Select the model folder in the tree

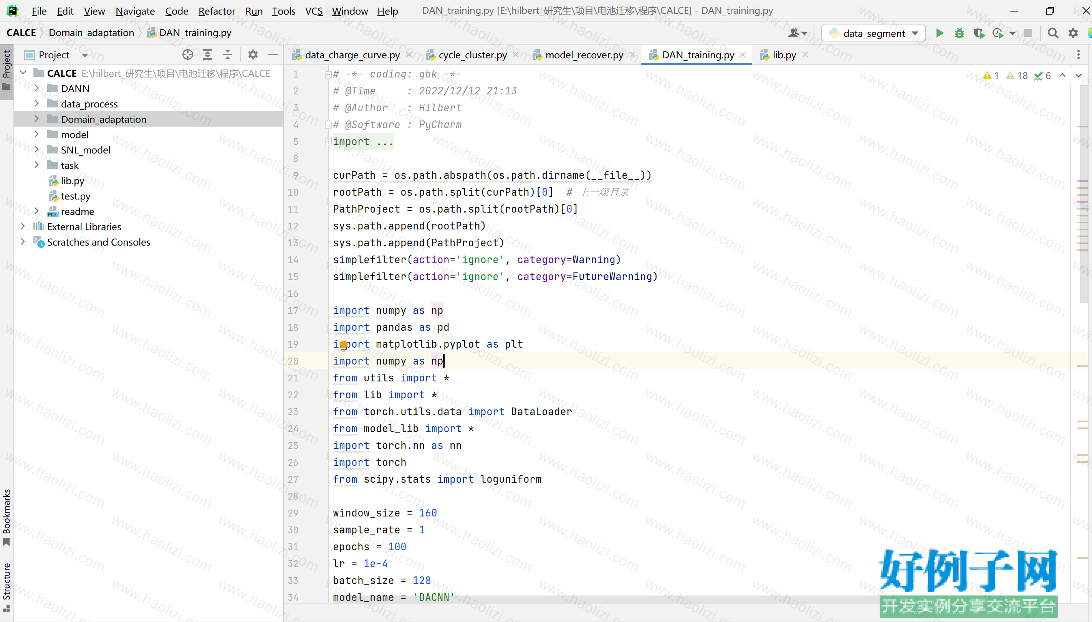[x=74, y=135]
